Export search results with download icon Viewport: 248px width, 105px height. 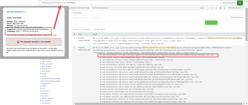tap(224, 8)
